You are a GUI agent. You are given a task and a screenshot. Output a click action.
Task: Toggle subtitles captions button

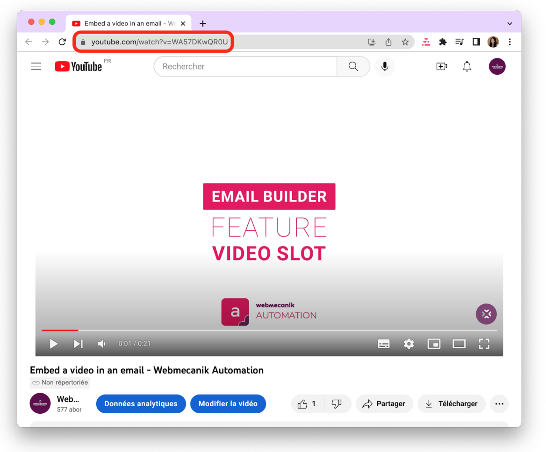[x=384, y=344]
